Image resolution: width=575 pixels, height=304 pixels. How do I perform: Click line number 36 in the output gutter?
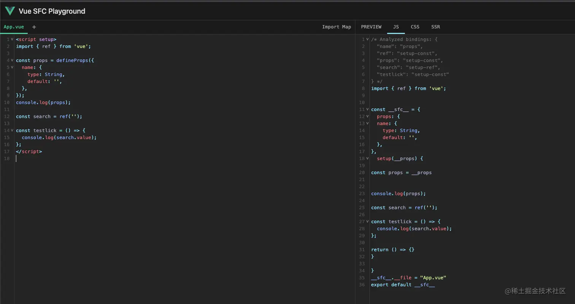click(x=362, y=285)
